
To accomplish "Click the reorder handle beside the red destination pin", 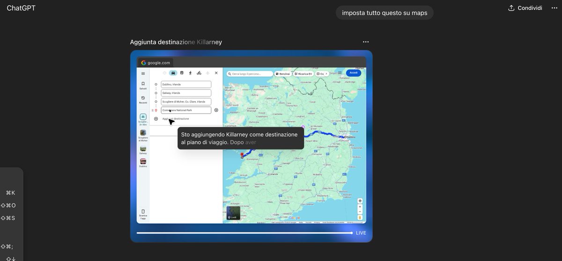I will click(152, 110).
